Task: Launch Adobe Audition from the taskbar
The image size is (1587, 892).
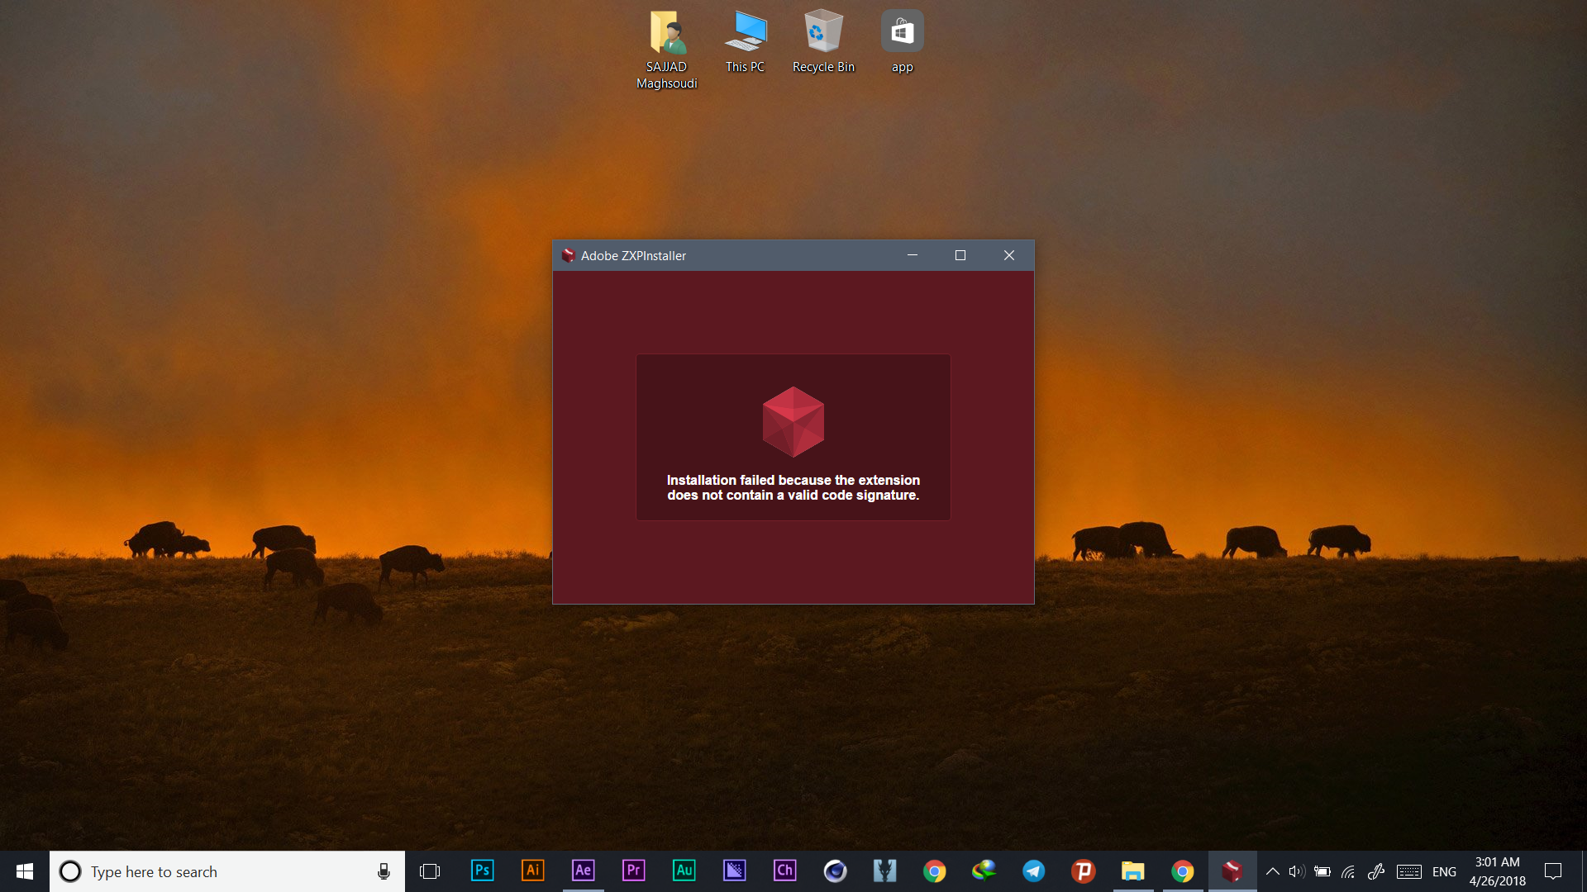Action: point(684,871)
